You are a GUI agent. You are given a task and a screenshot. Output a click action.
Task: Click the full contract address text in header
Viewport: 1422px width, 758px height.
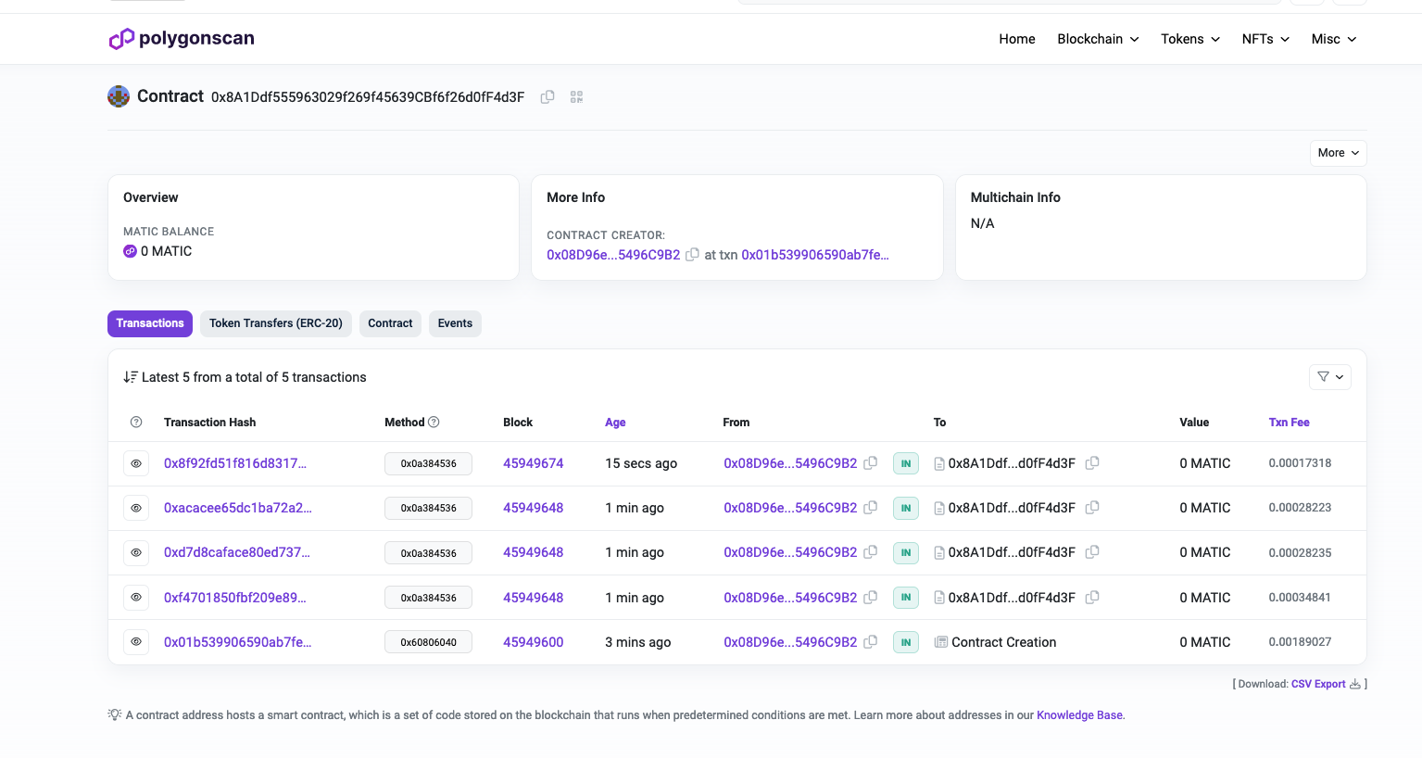[x=368, y=97]
